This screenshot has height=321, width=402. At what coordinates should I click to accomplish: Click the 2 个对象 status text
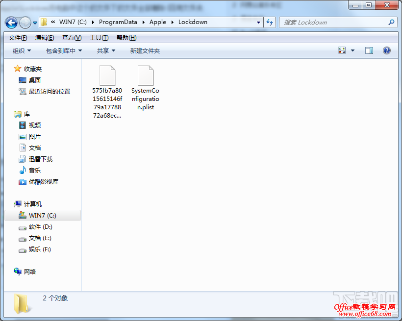click(x=55, y=298)
